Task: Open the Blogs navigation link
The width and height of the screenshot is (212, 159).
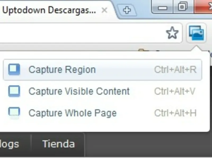Action: (10, 144)
